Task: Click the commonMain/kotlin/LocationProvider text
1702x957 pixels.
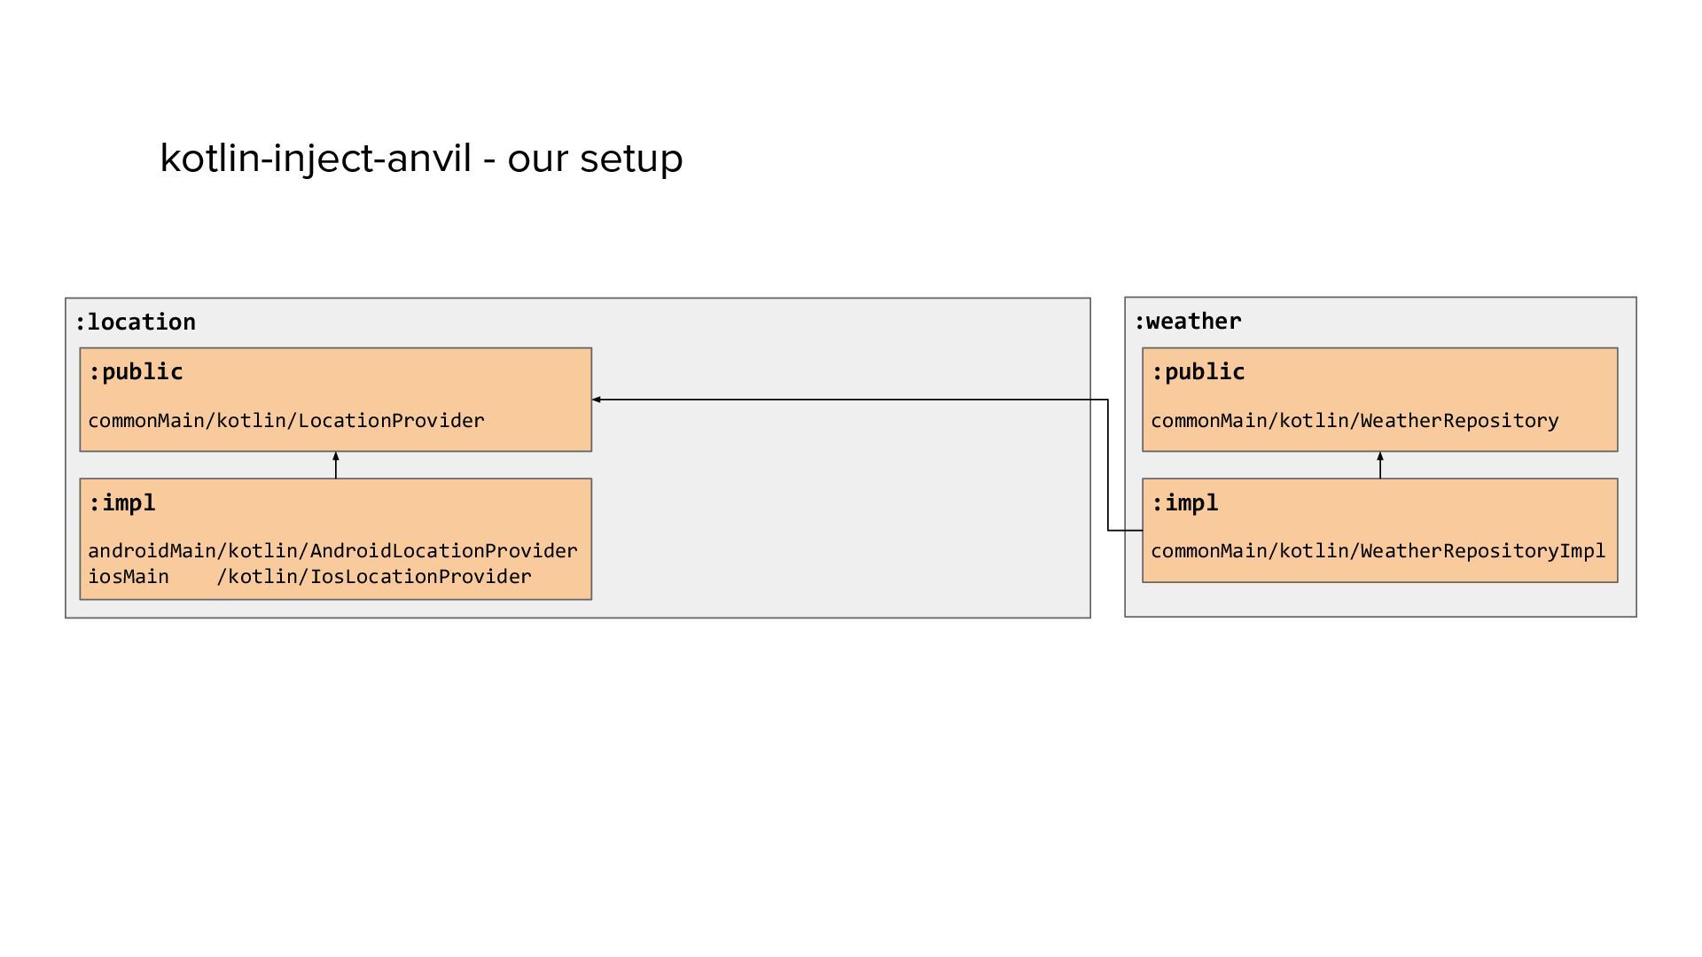Action: [x=285, y=421]
